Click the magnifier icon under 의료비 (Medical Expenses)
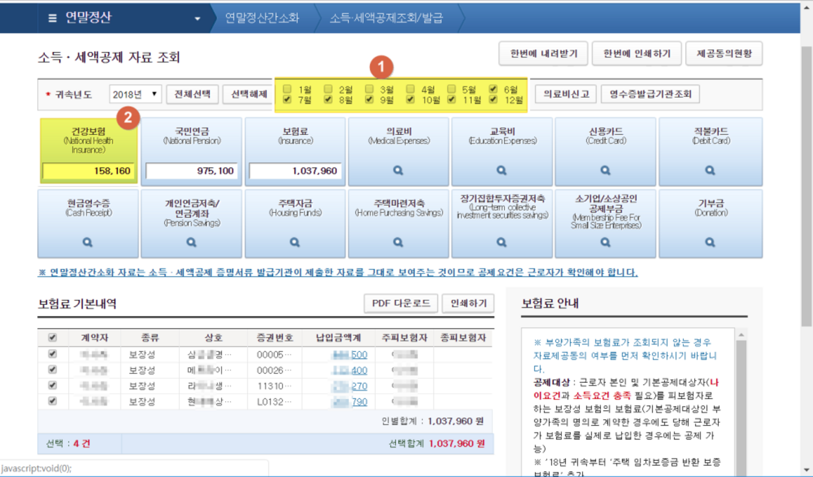813x477 pixels. click(x=398, y=171)
